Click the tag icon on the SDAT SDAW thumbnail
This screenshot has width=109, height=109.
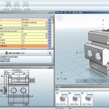pos(83,93)
